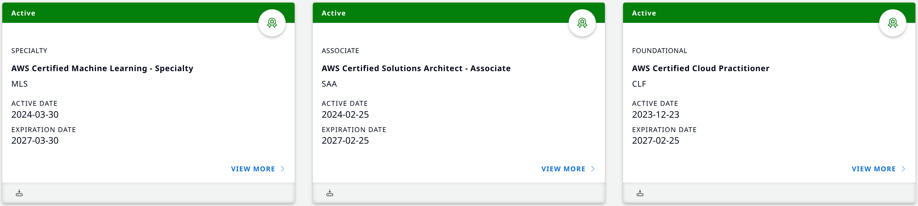Click the chevron arrow on the SAA card

click(593, 169)
